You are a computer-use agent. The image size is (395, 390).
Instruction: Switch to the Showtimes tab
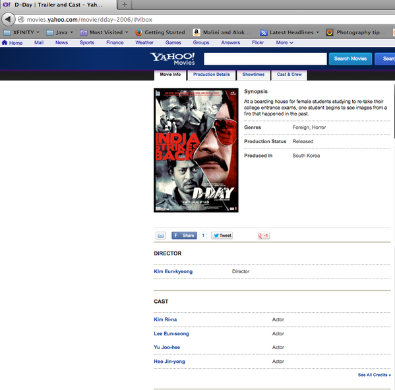point(253,75)
